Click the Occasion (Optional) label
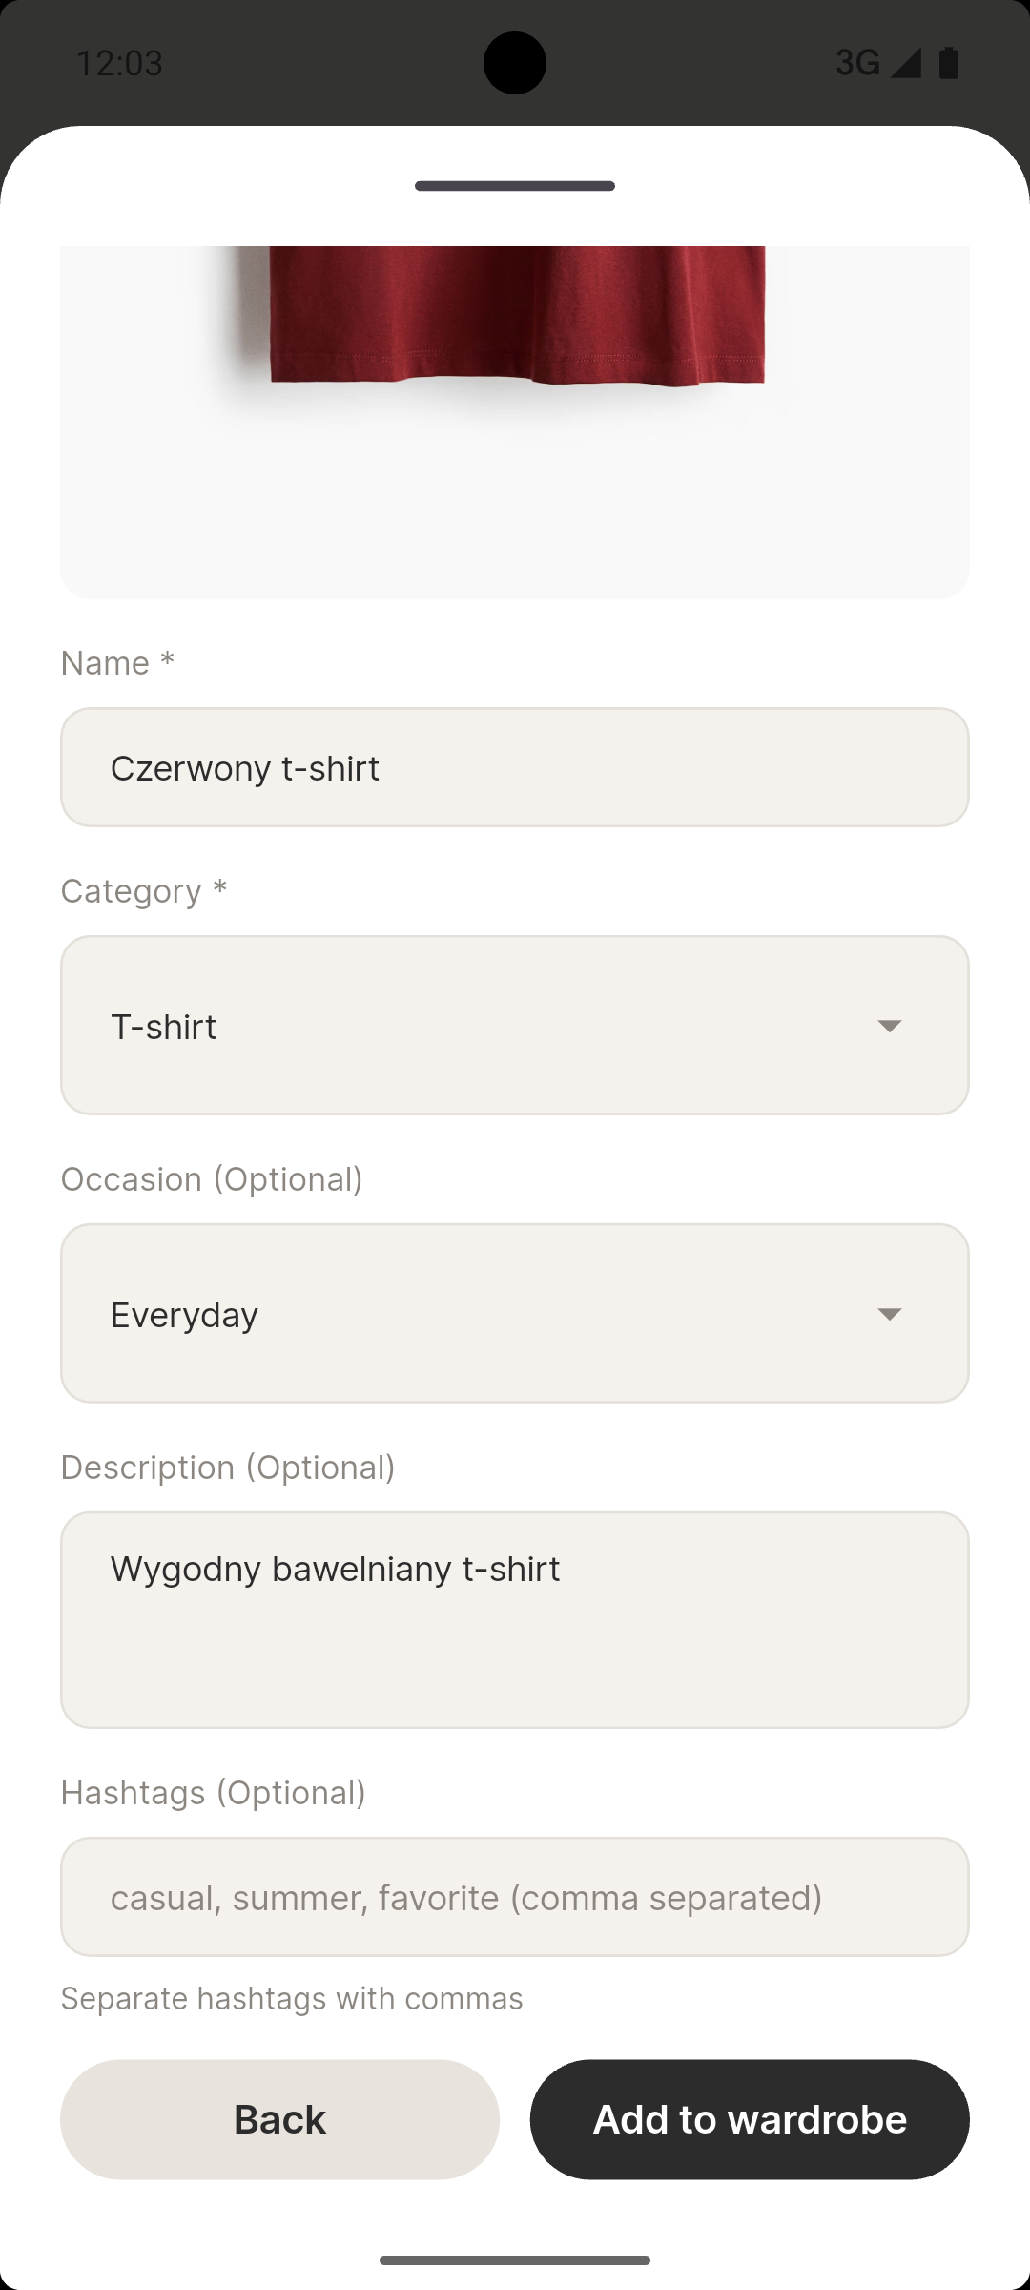 [x=212, y=1179]
